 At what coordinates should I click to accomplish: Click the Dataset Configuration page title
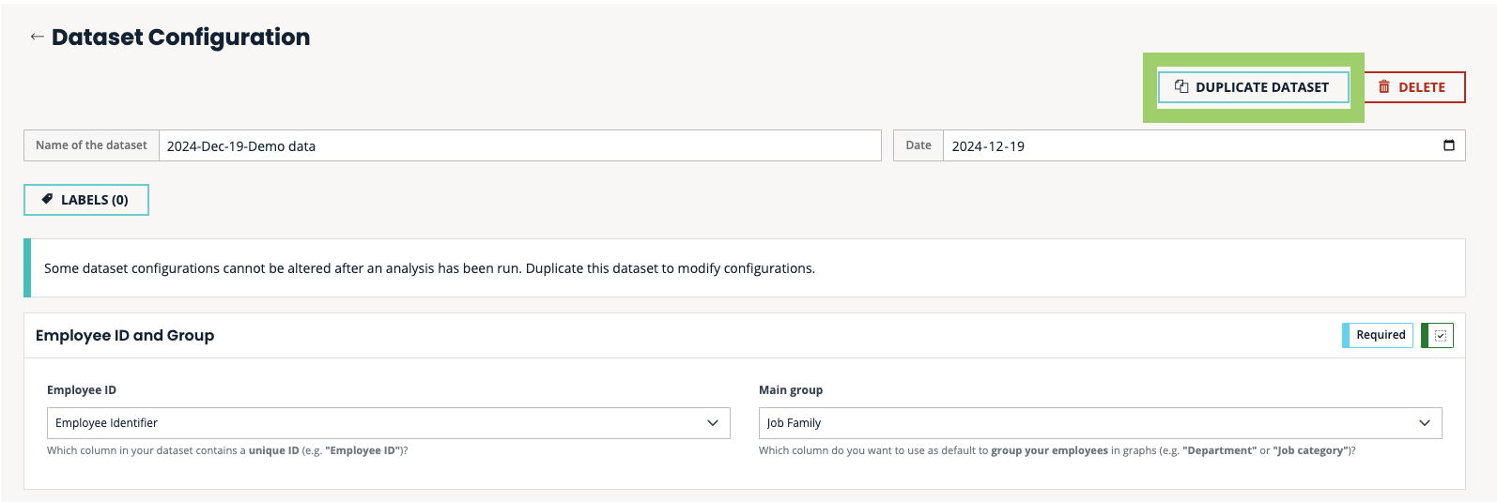click(x=180, y=38)
